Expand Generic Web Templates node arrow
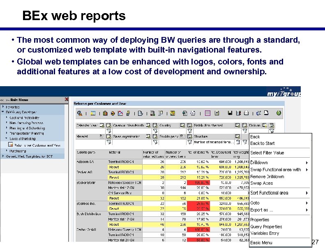Image resolution: width=325 pixels, height=250 pixels. tap(3, 156)
